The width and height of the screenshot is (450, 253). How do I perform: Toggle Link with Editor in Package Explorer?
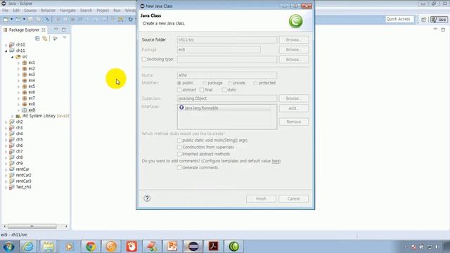tap(45, 38)
